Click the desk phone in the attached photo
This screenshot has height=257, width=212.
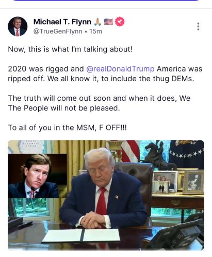pos(179,233)
